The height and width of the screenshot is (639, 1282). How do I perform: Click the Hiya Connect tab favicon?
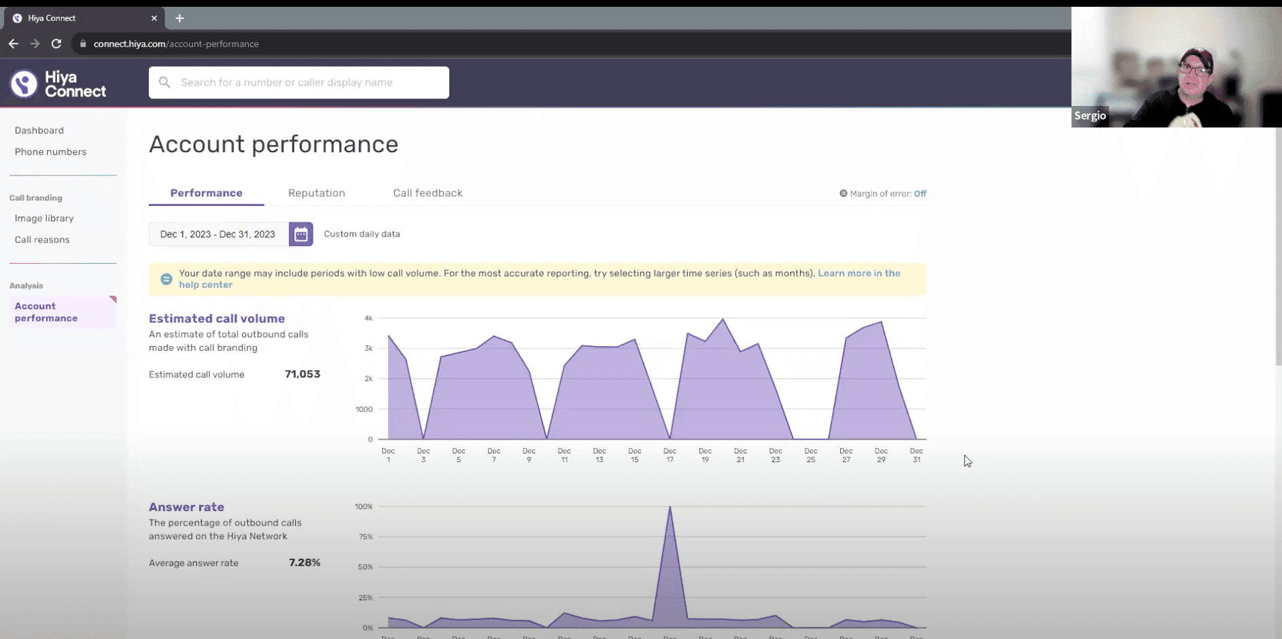click(x=18, y=18)
